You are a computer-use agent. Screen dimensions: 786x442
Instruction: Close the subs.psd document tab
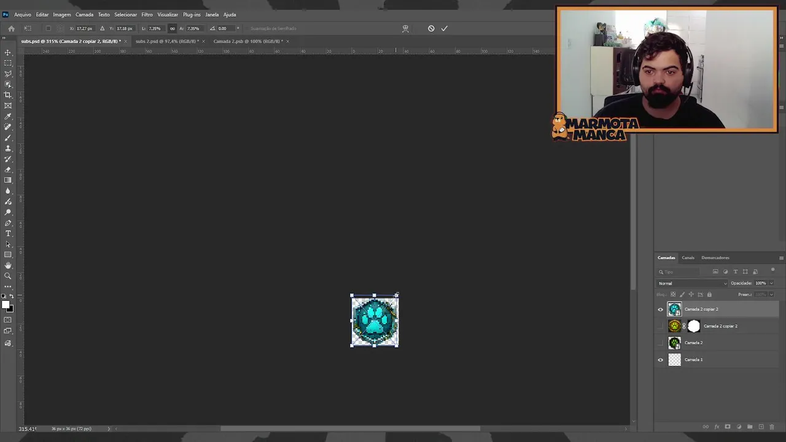[x=125, y=41]
